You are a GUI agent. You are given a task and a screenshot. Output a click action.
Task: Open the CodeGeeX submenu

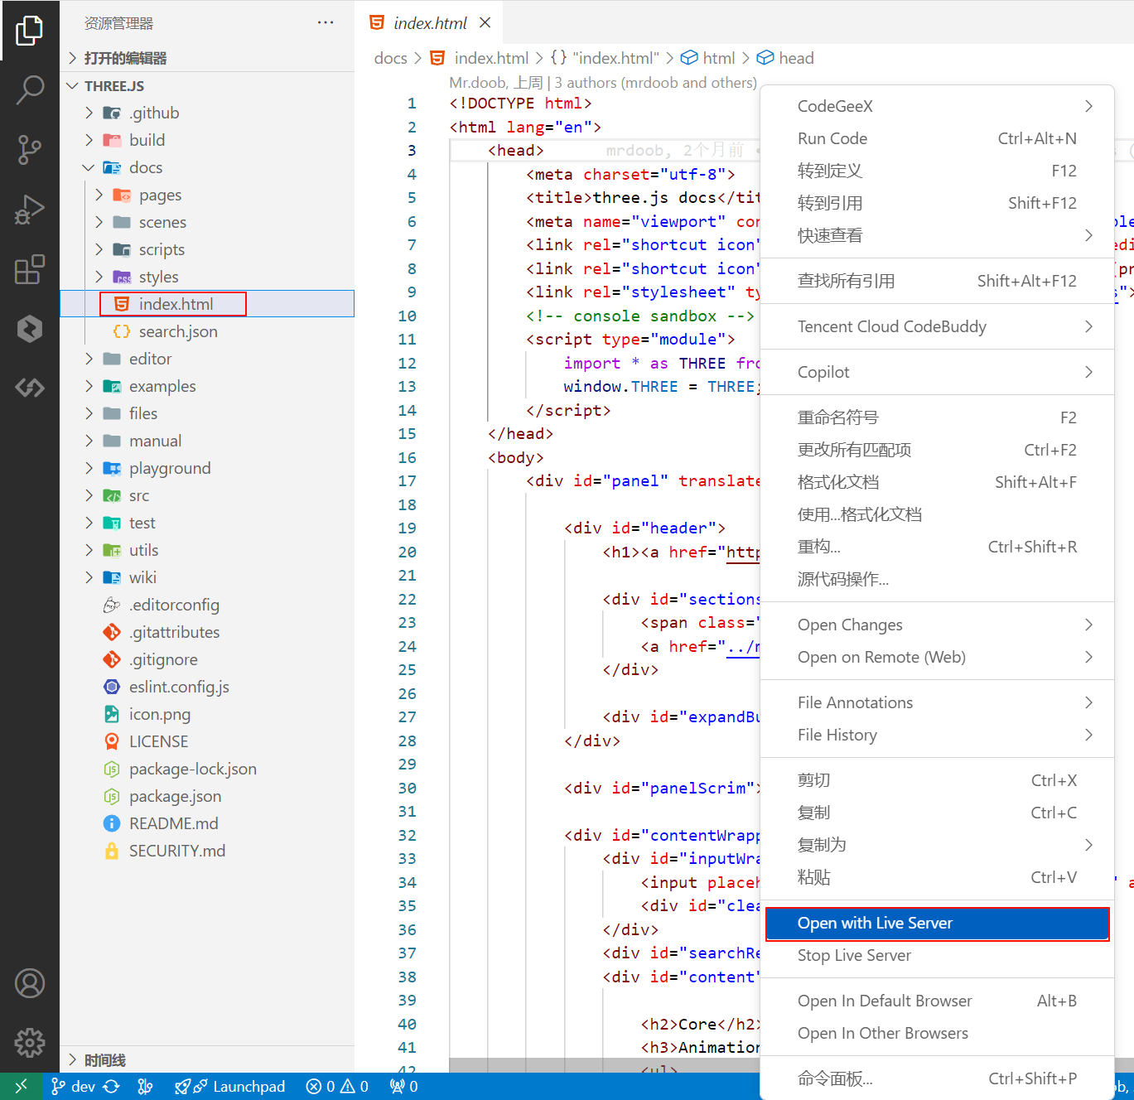pyautogui.click(x=937, y=106)
